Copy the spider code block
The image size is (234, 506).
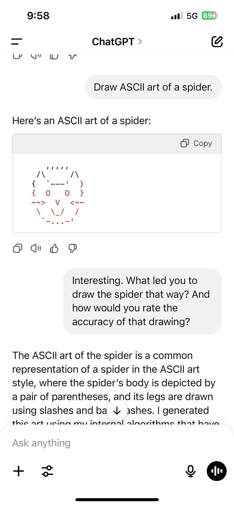196,143
